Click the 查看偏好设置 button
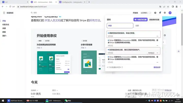 tap(154, 20)
